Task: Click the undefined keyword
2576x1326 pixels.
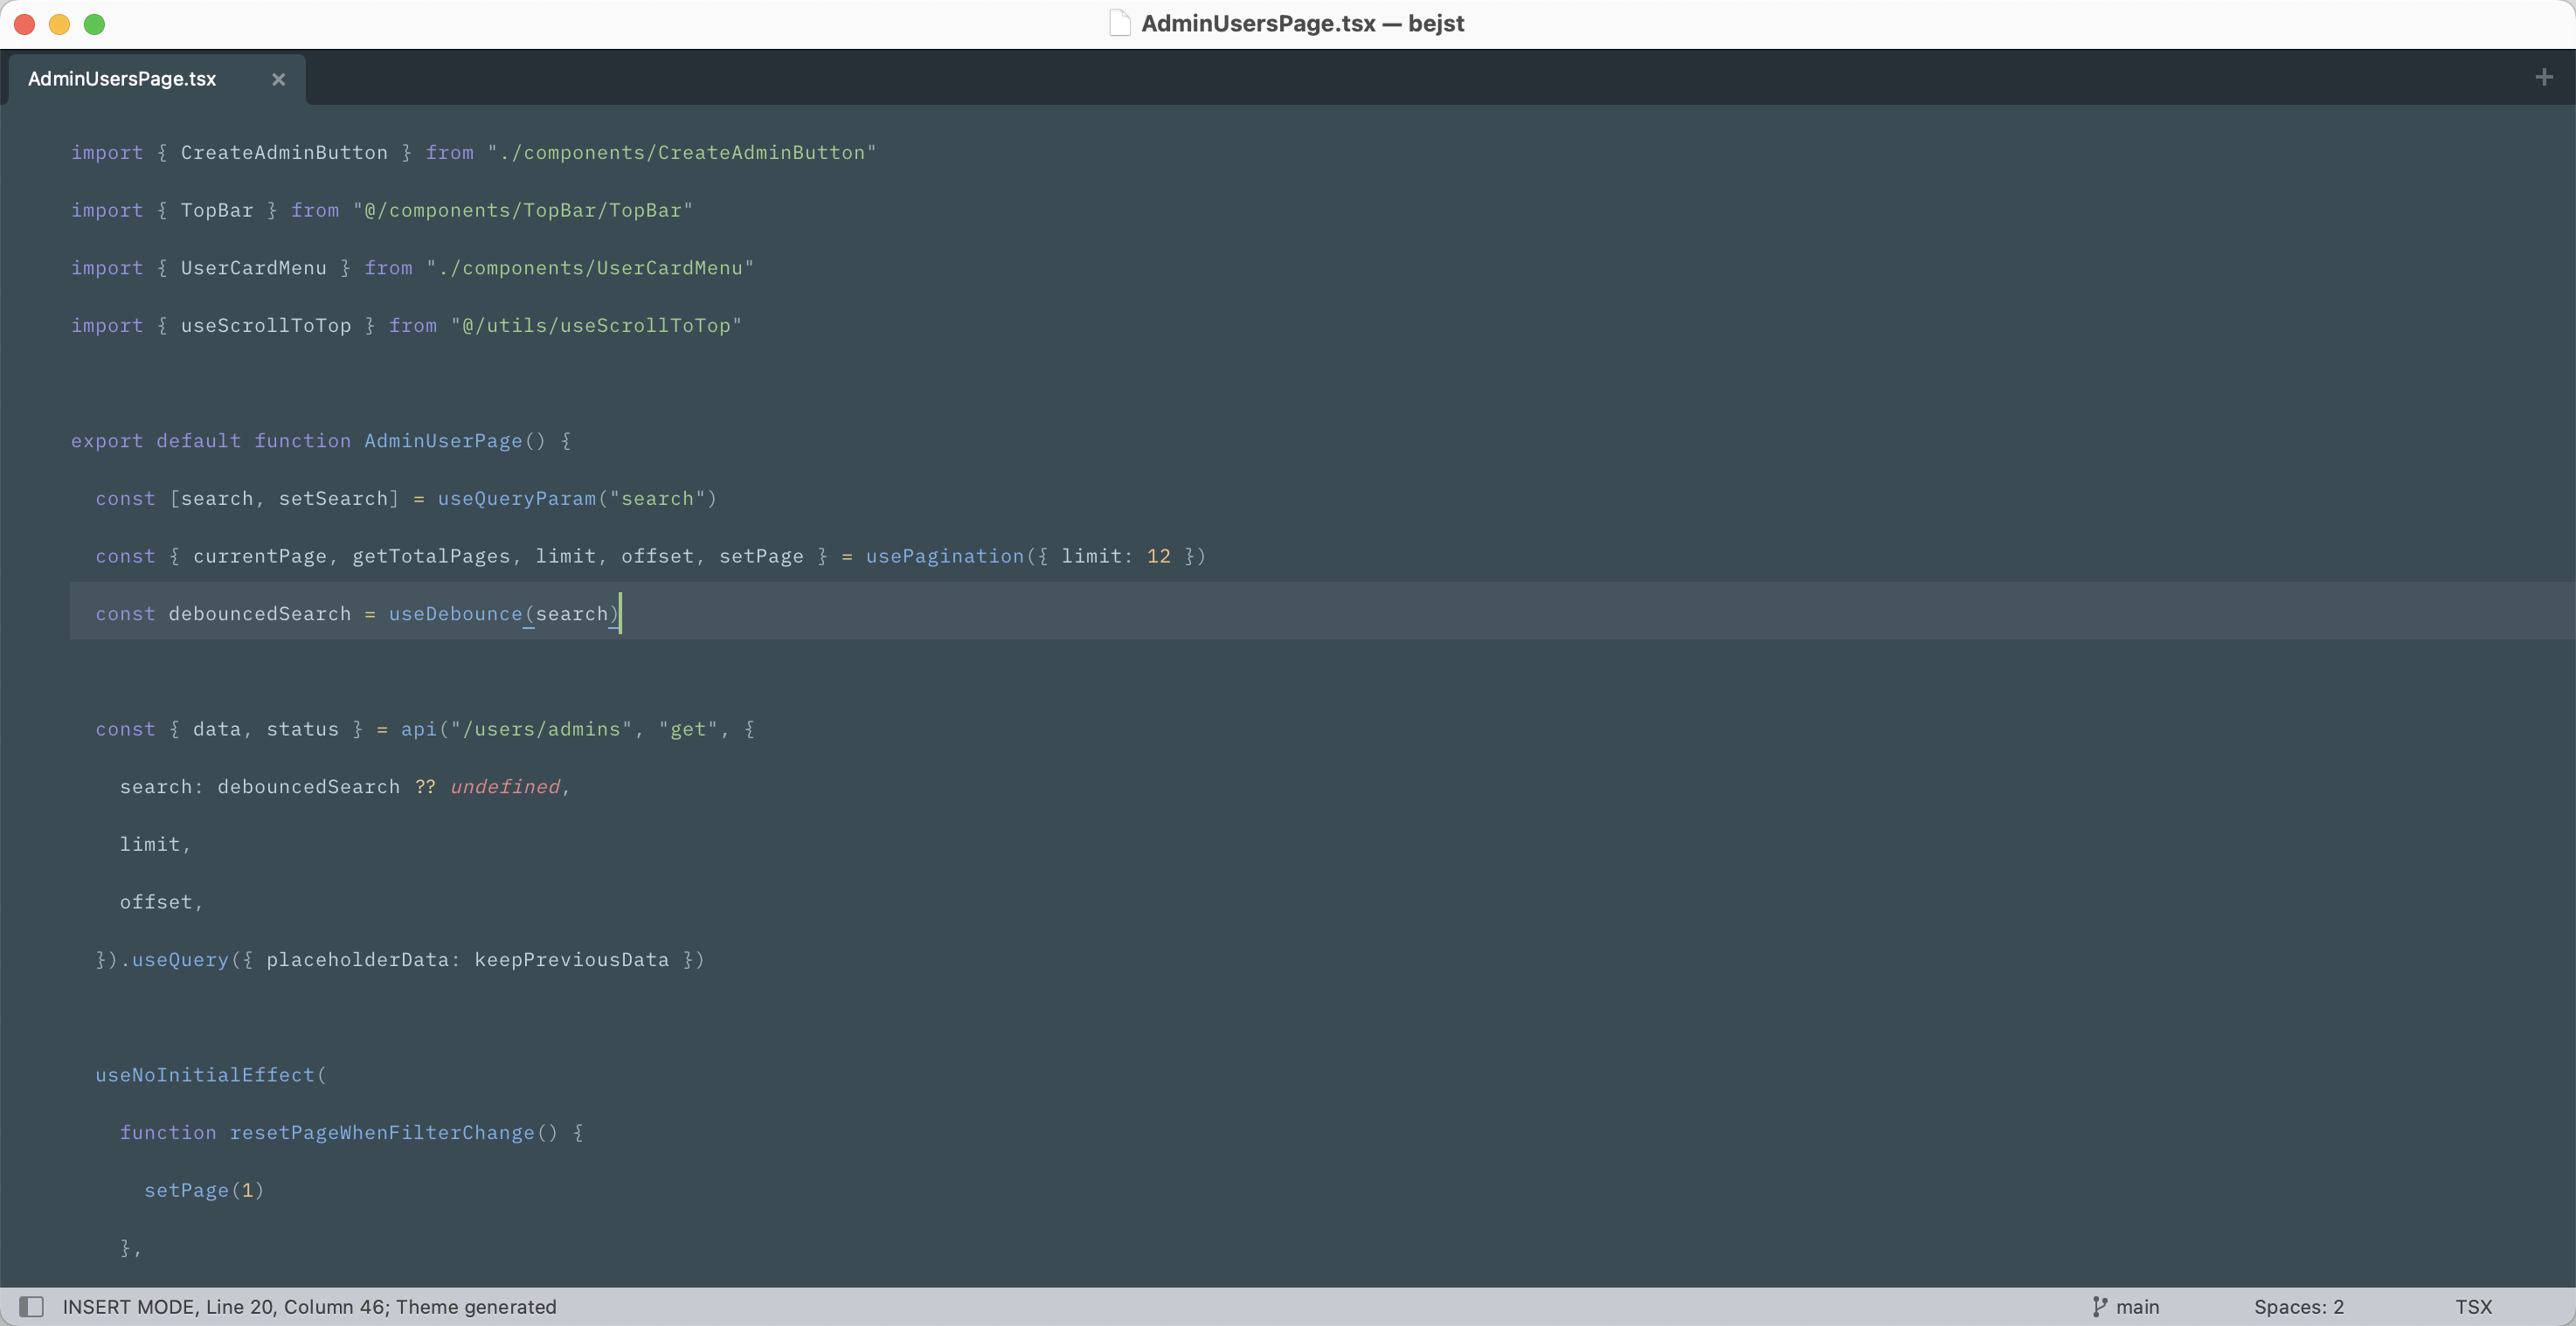Action: (505, 787)
